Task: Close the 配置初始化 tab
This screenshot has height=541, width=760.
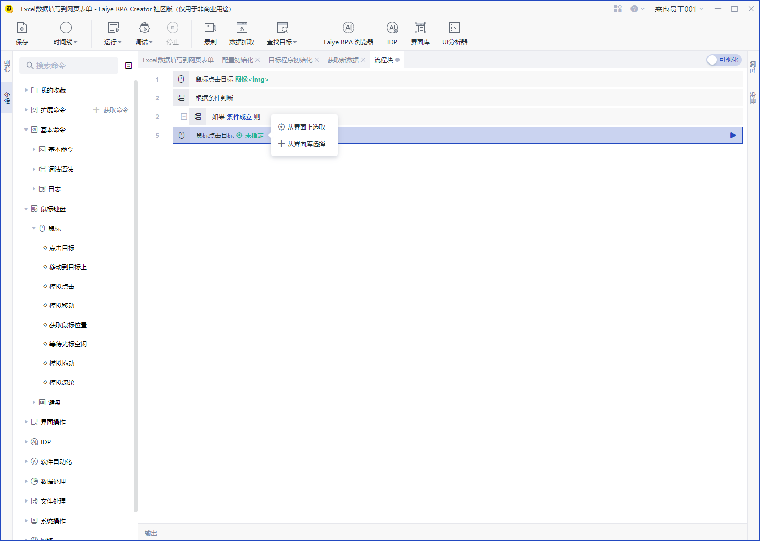Action: point(257,60)
